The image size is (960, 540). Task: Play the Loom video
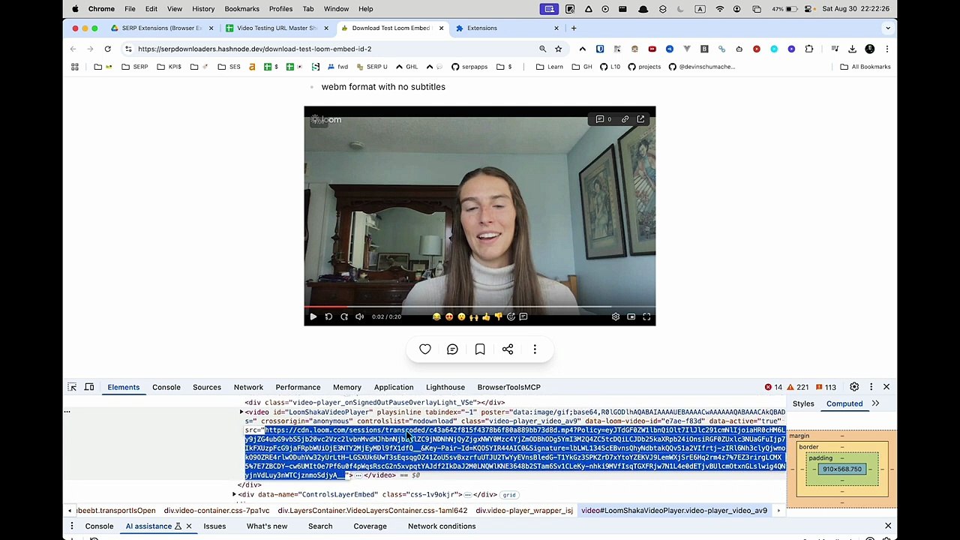(x=313, y=316)
